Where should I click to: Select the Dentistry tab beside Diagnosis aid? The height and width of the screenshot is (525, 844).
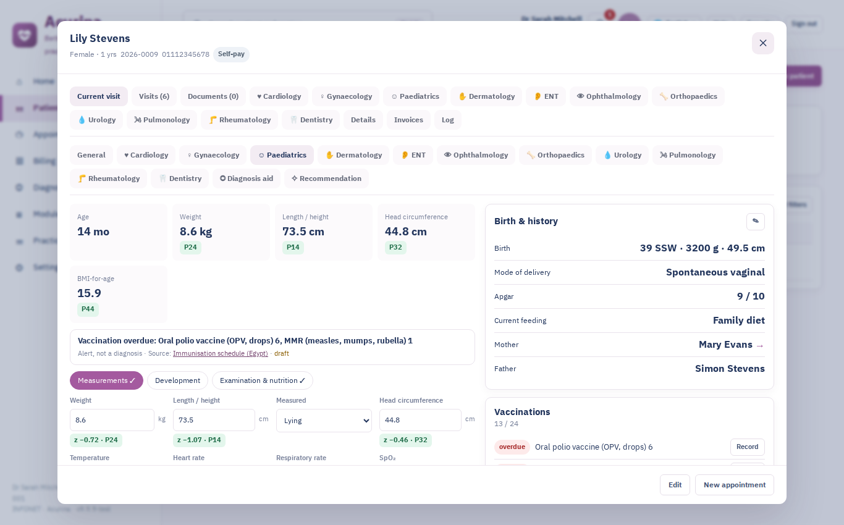[x=180, y=178]
